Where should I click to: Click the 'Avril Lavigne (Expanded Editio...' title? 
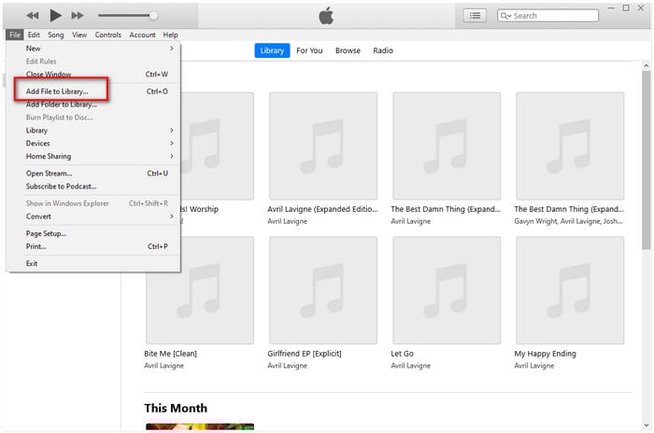322,209
